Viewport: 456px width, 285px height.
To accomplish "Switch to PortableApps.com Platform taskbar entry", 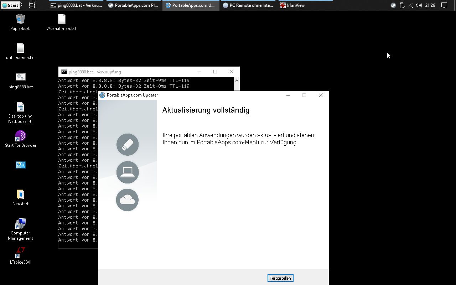I will click(x=133, y=5).
